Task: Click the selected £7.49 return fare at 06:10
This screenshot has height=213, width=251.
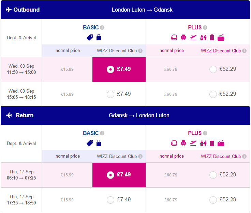Action: 119,175
